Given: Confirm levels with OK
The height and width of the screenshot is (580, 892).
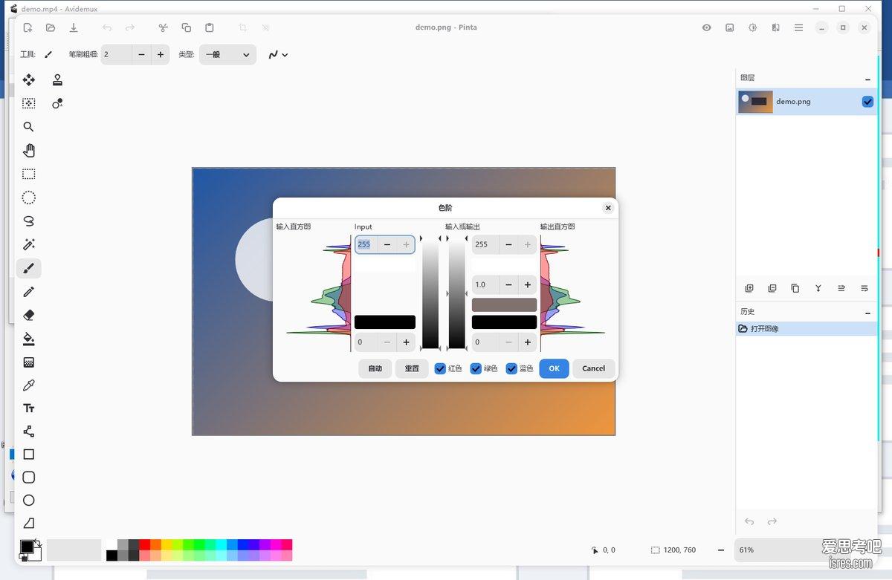Looking at the screenshot, I should click(554, 368).
